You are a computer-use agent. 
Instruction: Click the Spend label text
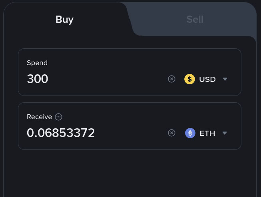[37, 63]
